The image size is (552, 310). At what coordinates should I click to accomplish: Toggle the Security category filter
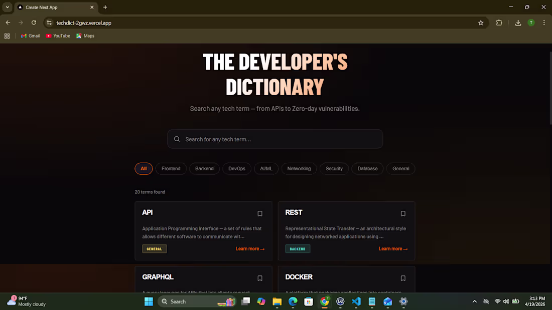[x=334, y=168]
